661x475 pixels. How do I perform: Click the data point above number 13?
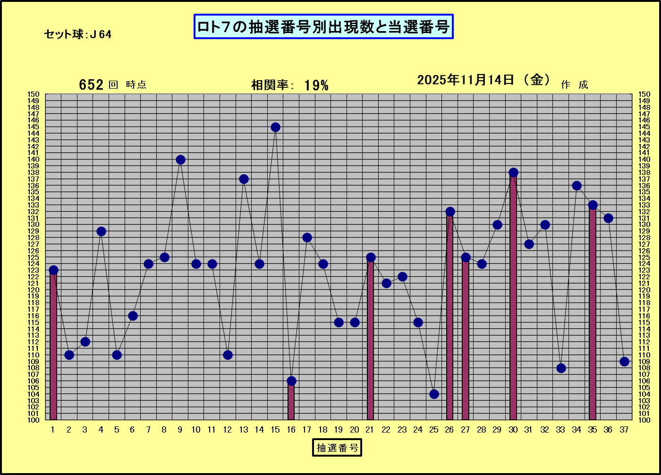pos(244,179)
